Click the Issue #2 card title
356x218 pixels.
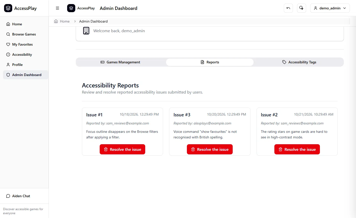pyautogui.click(x=269, y=115)
